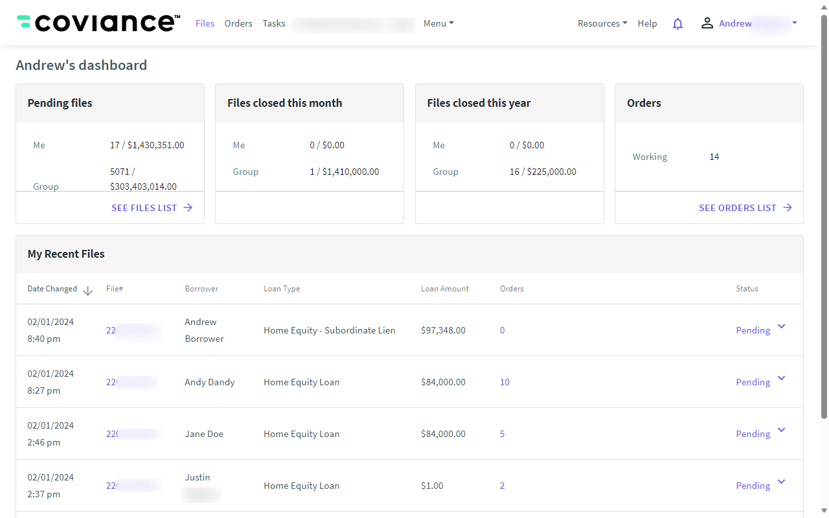Viewport: 829px width, 518px height.
Task: Expand the Andy Dandy file row
Action: click(781, 379)
